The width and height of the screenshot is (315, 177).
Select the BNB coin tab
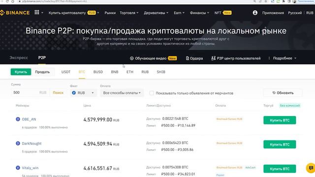point(115,72)
